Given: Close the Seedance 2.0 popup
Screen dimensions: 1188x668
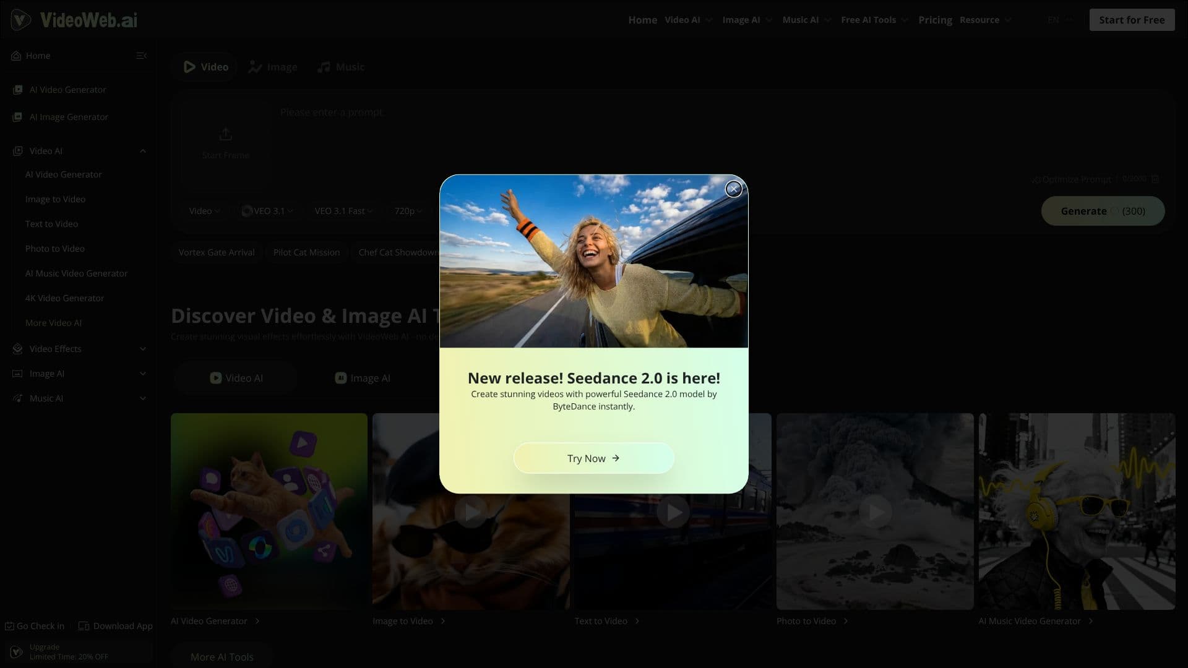Looking at the screenshot, I should pyautogui.click(x=733, y=189).
